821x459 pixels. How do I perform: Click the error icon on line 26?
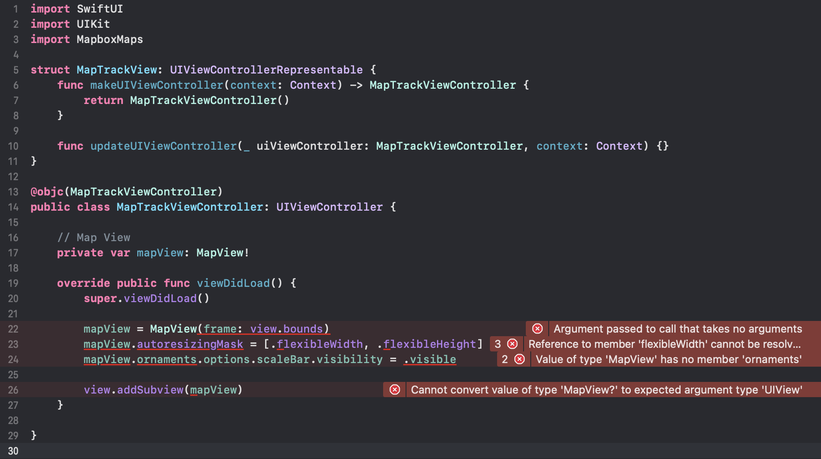click(394, 390)
